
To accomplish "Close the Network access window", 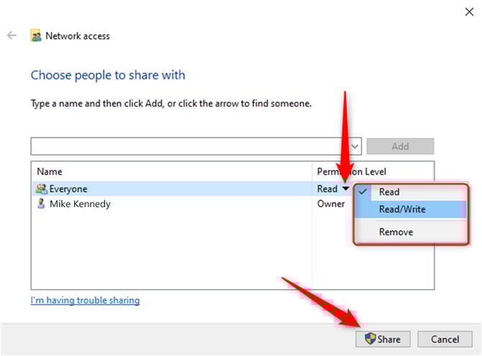I will click(468, 10).
